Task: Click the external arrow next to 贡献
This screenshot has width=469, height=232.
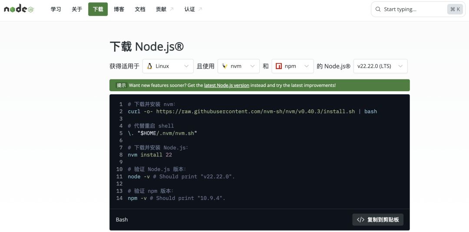Action: coord(172,9)
